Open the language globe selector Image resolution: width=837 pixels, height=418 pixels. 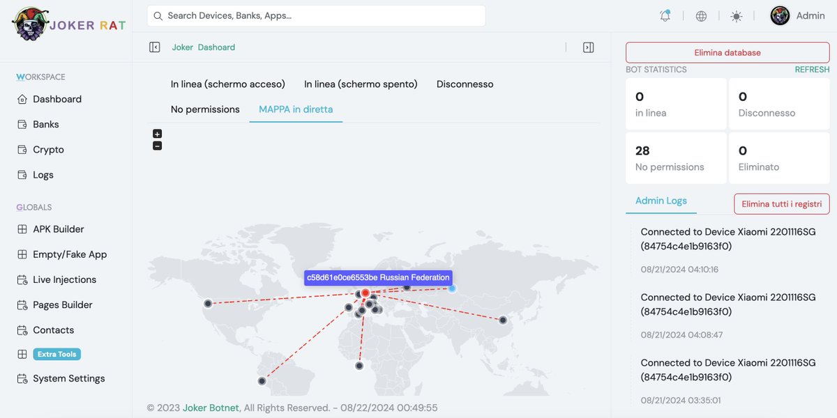click(701, 16)
